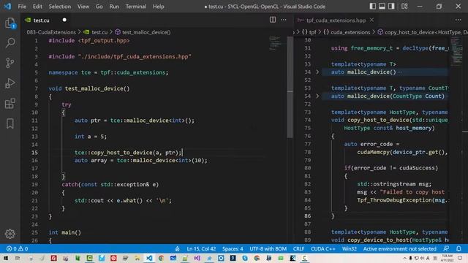Click 'int main()' on line 25

coord(65,232)
